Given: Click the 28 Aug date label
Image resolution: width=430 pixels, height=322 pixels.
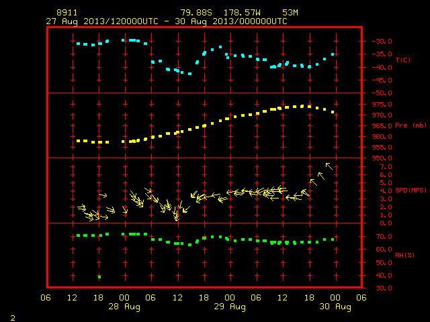Looking at the screenshot, I should [124, 307].
